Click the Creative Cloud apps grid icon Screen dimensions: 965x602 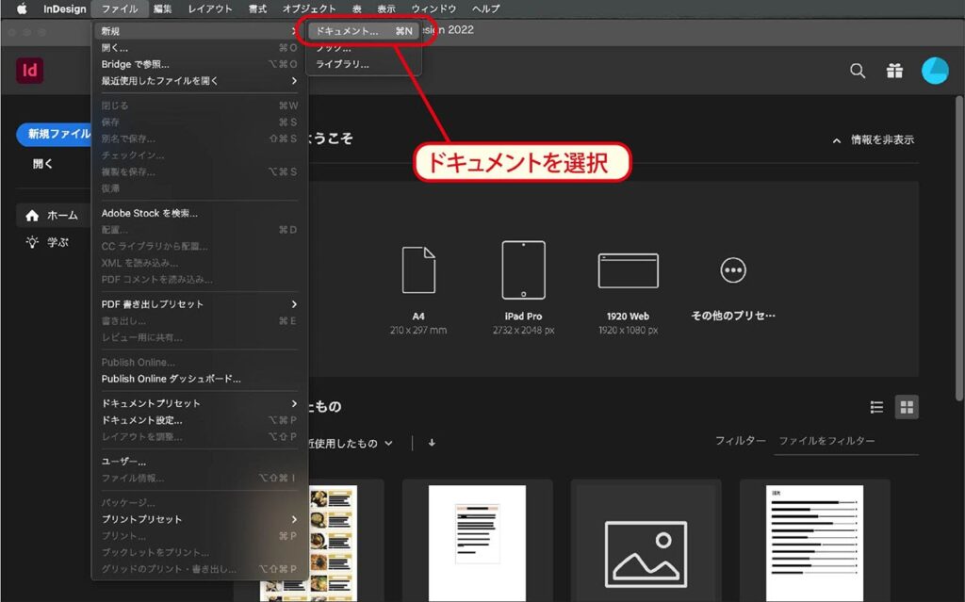(x=894, y=70)
